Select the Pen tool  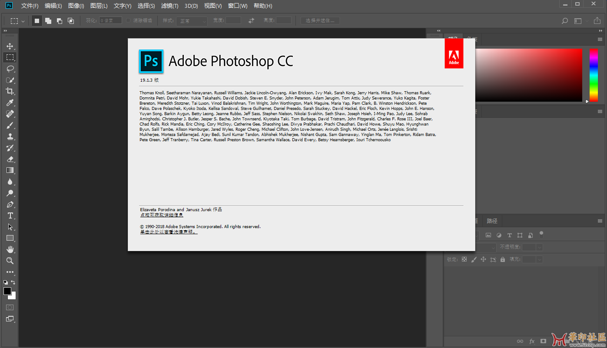point(10,204)
